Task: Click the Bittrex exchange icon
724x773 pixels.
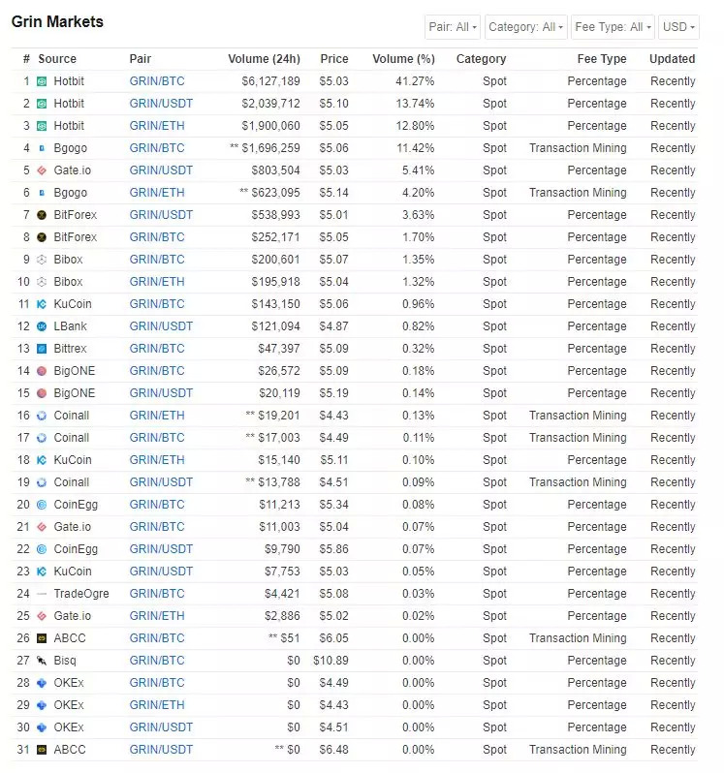Action: (42, 349)
